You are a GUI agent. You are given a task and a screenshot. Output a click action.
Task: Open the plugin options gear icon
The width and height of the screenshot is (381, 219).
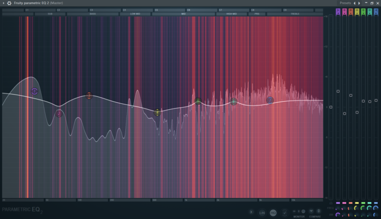(x=9, y=3)
